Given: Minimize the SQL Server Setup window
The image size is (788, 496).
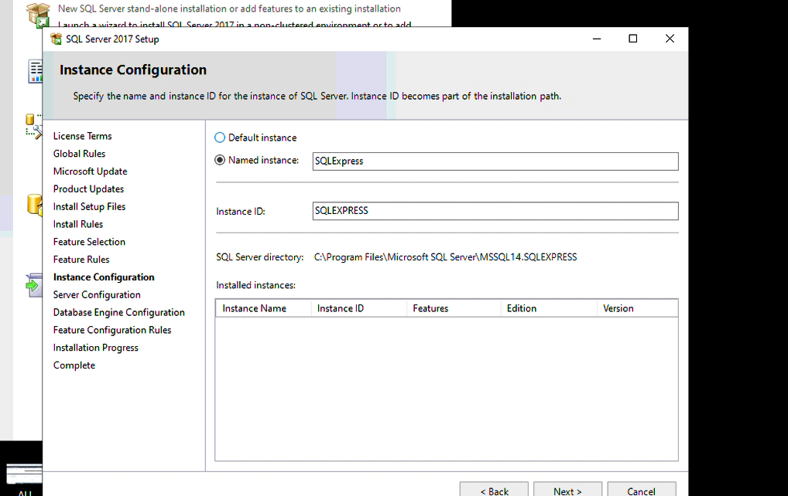Looking at the screenshot, I should [597, 39].
